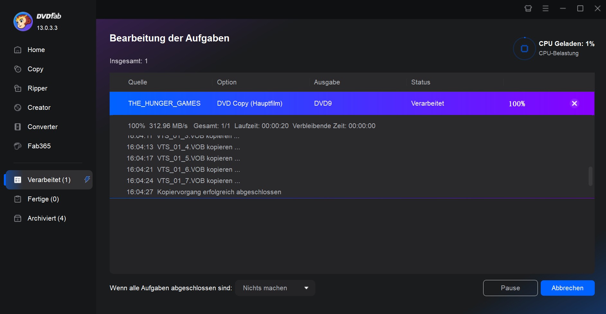Maximize the DVDFab window
This screenshot has width=606, height=314.
pos(580,8)
